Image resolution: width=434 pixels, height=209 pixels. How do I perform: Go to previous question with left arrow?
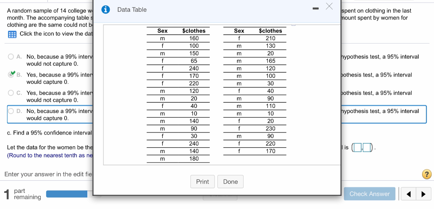click(409, 194)
